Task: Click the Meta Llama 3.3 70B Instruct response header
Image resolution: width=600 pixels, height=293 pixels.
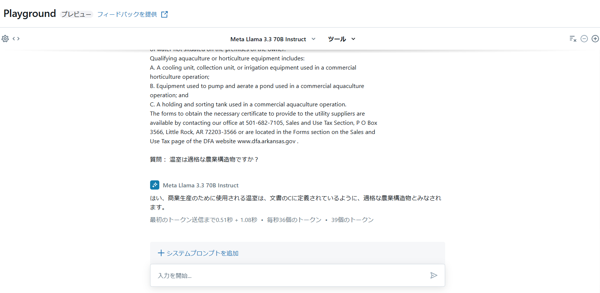Action: pyautogui.click(x=201, y=186)
